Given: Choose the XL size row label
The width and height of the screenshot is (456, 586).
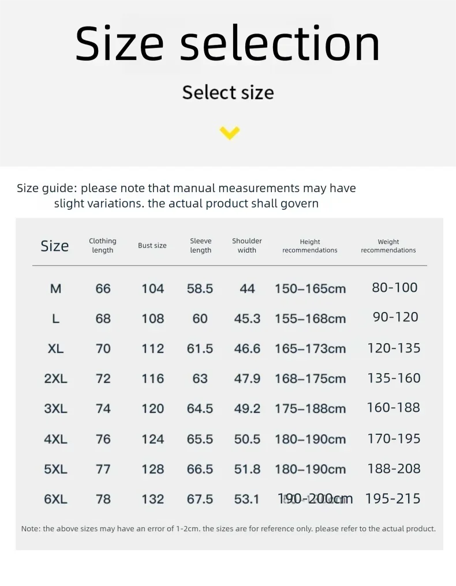Looking at the screenshot, I should point(55,348).
